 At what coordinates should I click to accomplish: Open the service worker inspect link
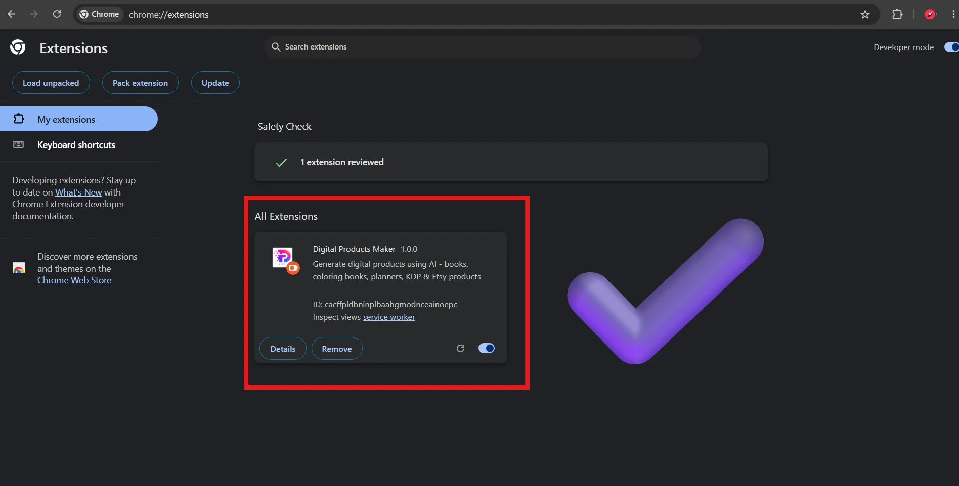click(x=389, y=317)
